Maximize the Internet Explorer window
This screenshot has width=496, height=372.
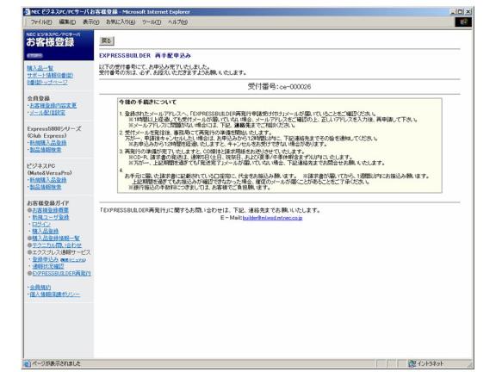460,12
